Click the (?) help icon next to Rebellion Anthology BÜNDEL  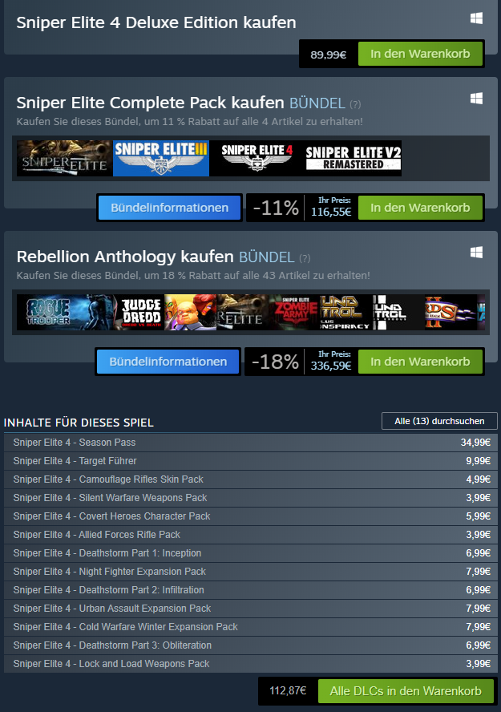pyautogui.click(x=305, y=258)
